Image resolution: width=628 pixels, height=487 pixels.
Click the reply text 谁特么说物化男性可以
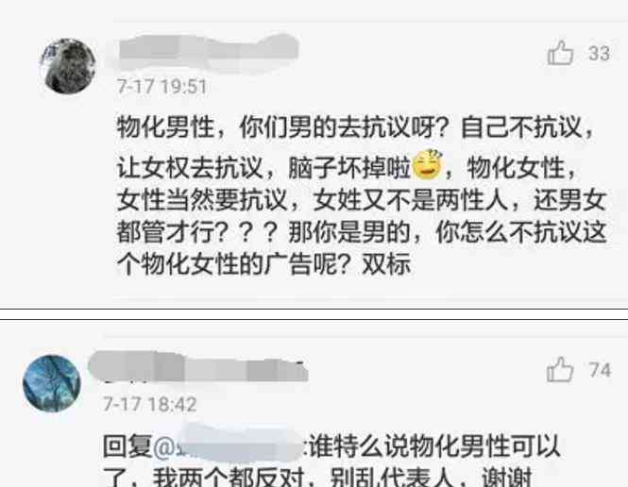(x=434, y=446)
